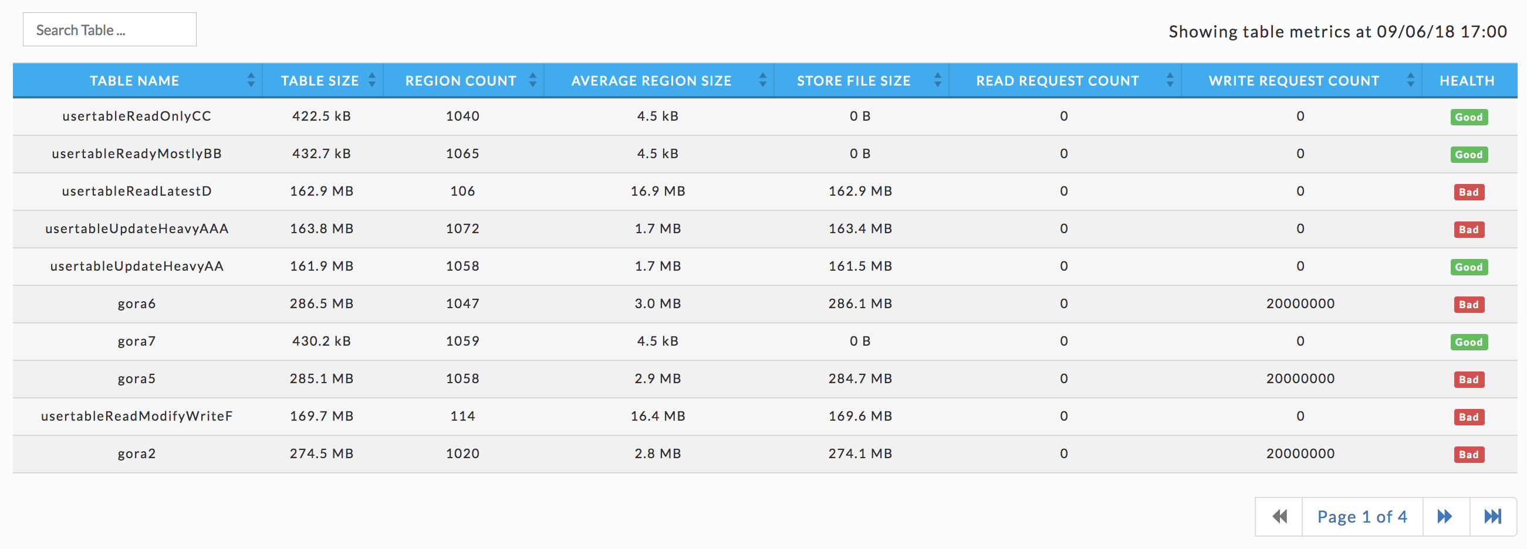Click Bad health badge for usertableReadModifyWriteF

[x=1469, y=417]
